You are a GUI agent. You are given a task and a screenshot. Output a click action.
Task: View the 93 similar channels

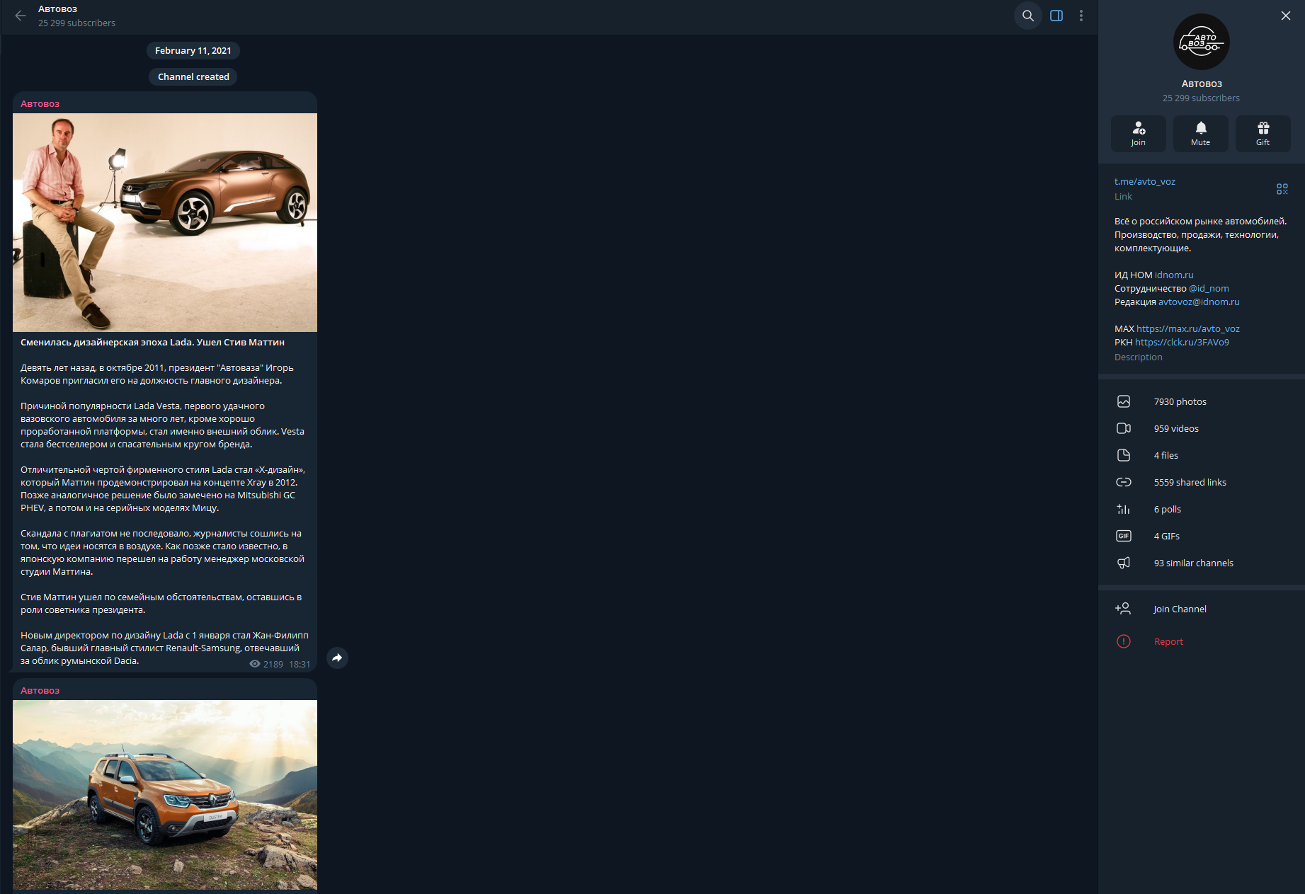1194,563
